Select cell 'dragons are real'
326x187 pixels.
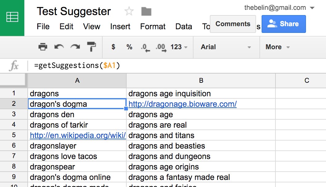(x=201, y=125)
